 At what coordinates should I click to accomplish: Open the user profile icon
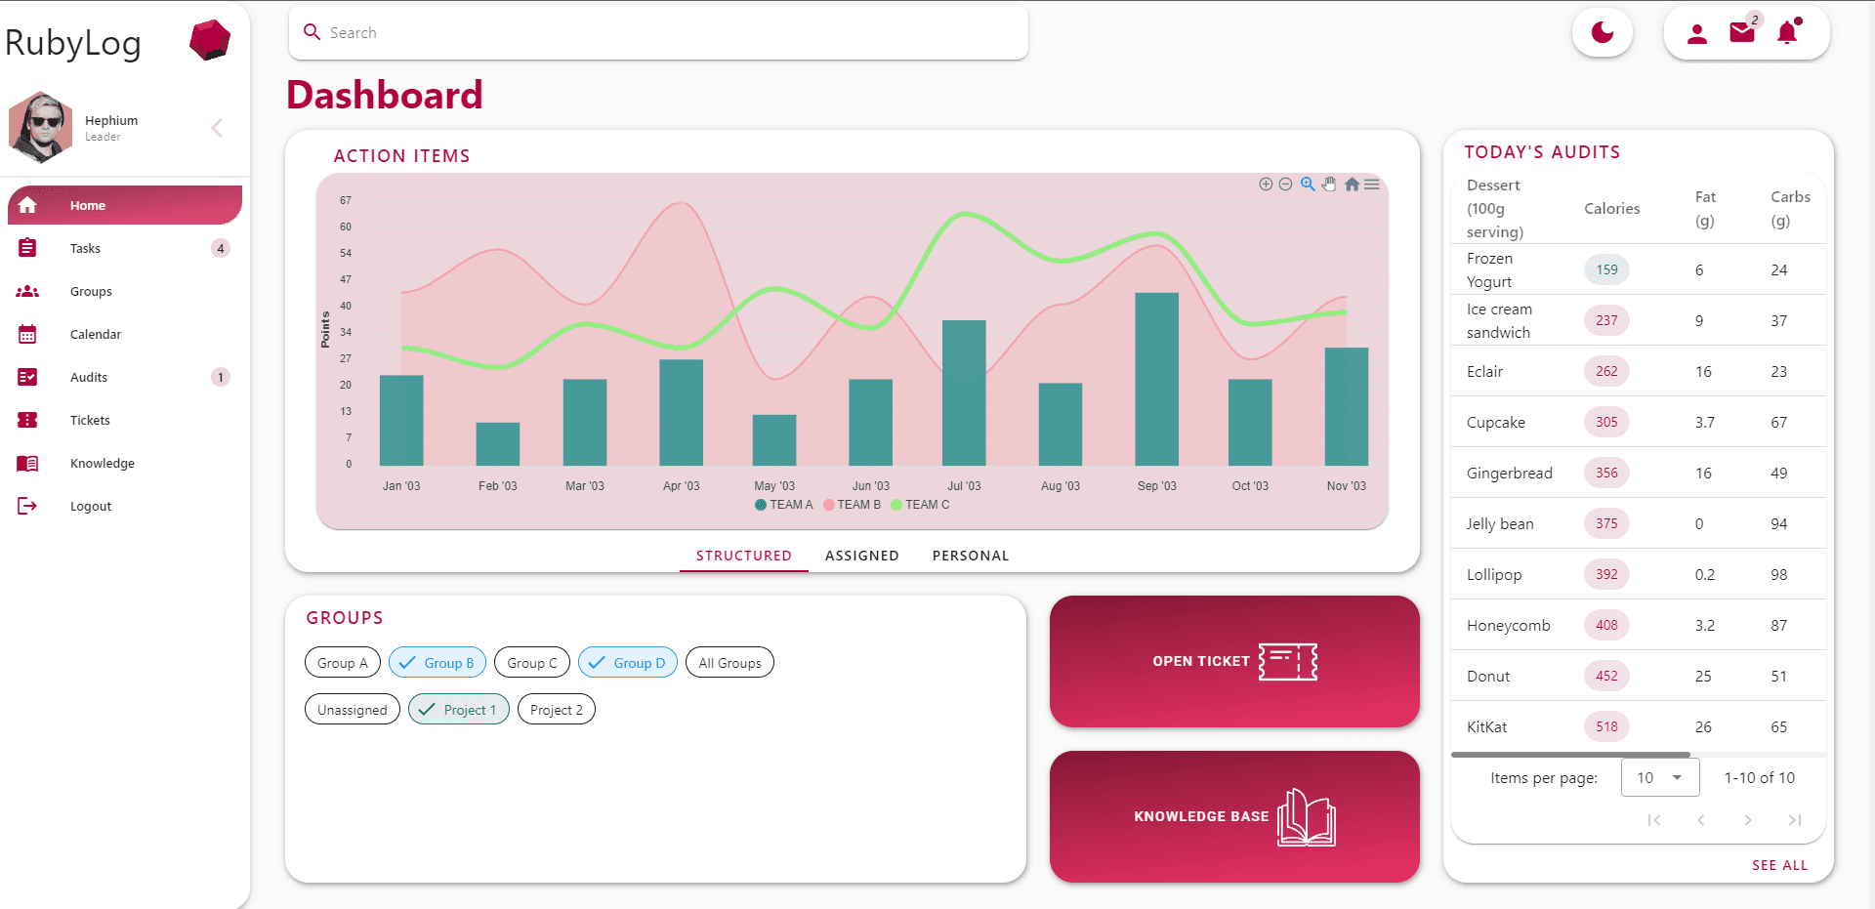[1697, 33]
